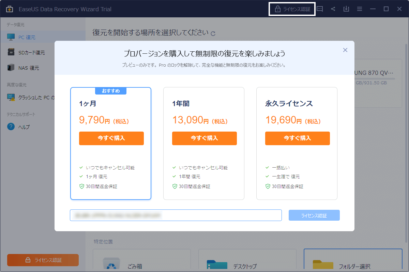409x272 pixels.
Task: Click the ライセンス認証 lock button in title bar
Action: pos(292,9)
